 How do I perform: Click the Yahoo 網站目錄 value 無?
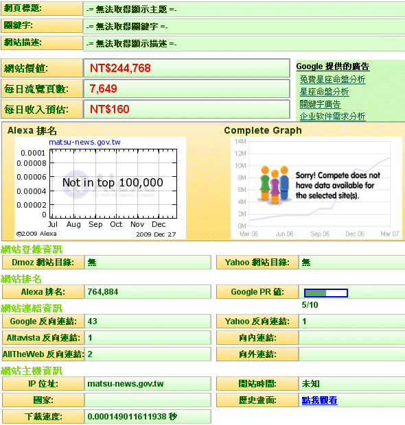pos(306,262)
